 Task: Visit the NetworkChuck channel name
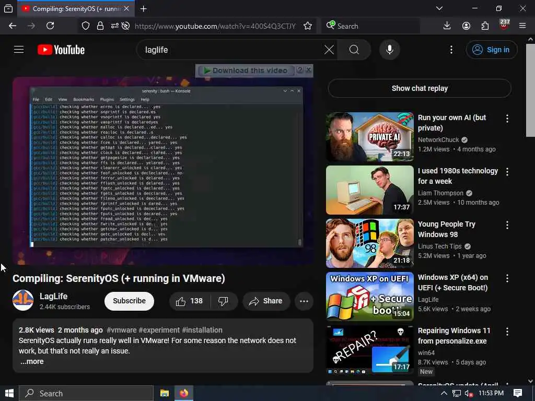pos(438,140)
